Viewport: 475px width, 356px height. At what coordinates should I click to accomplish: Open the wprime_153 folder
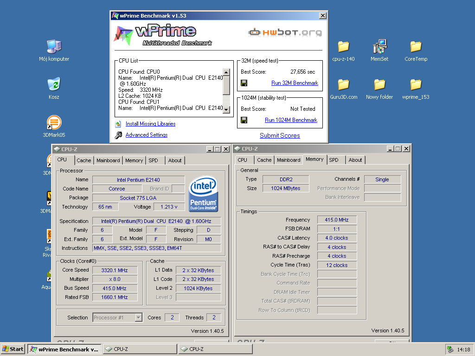416,84
